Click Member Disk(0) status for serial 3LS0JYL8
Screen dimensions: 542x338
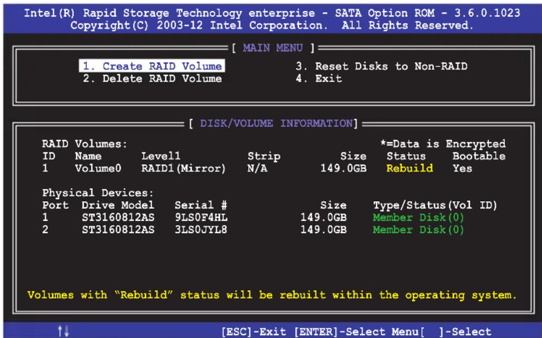tap(418, 229)
